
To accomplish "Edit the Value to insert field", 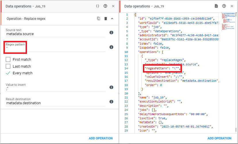I will coord(55,89).
